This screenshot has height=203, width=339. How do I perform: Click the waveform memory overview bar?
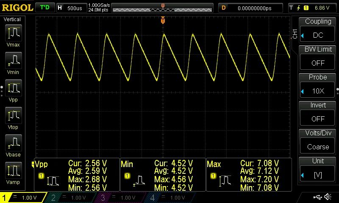162,8
